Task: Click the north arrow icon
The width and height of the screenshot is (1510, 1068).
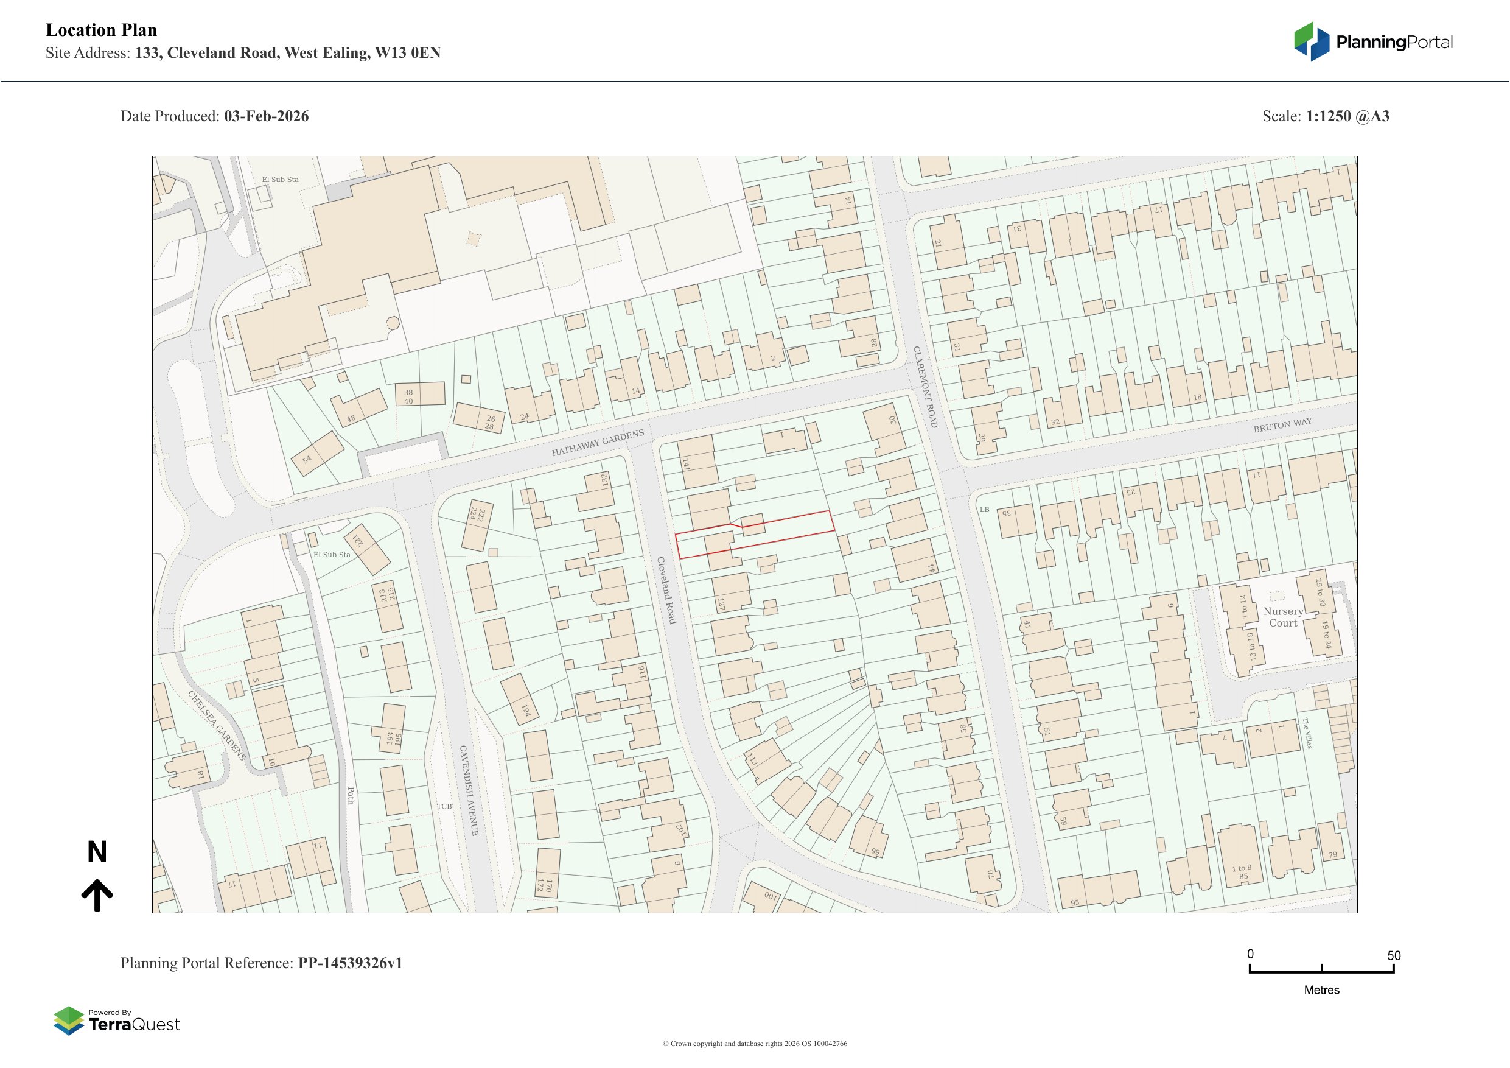Action: click(x=97, y=895)
